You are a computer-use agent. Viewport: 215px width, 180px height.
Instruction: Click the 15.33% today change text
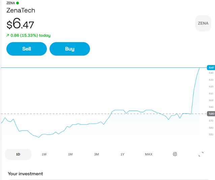tap(30, 35)
